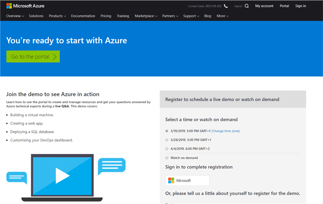The height and width of the screenshot is (204, 323).
Task: Select the 3/28/2019 5:00 PM option
Action: click(167, 140)
